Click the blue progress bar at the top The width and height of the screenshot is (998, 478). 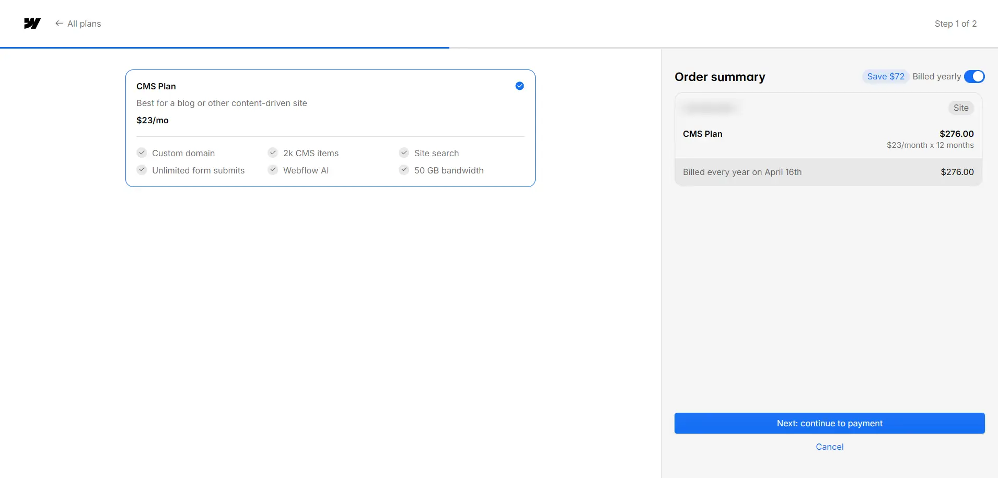click(225, 47)
